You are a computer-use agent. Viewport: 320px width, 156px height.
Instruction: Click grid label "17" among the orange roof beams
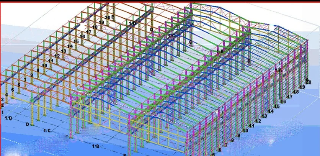[88, 32]
